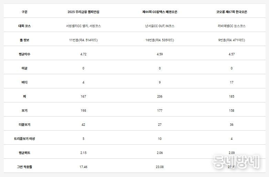
Task: Click the 그린 적중률 row label
Action: point(24,167)
